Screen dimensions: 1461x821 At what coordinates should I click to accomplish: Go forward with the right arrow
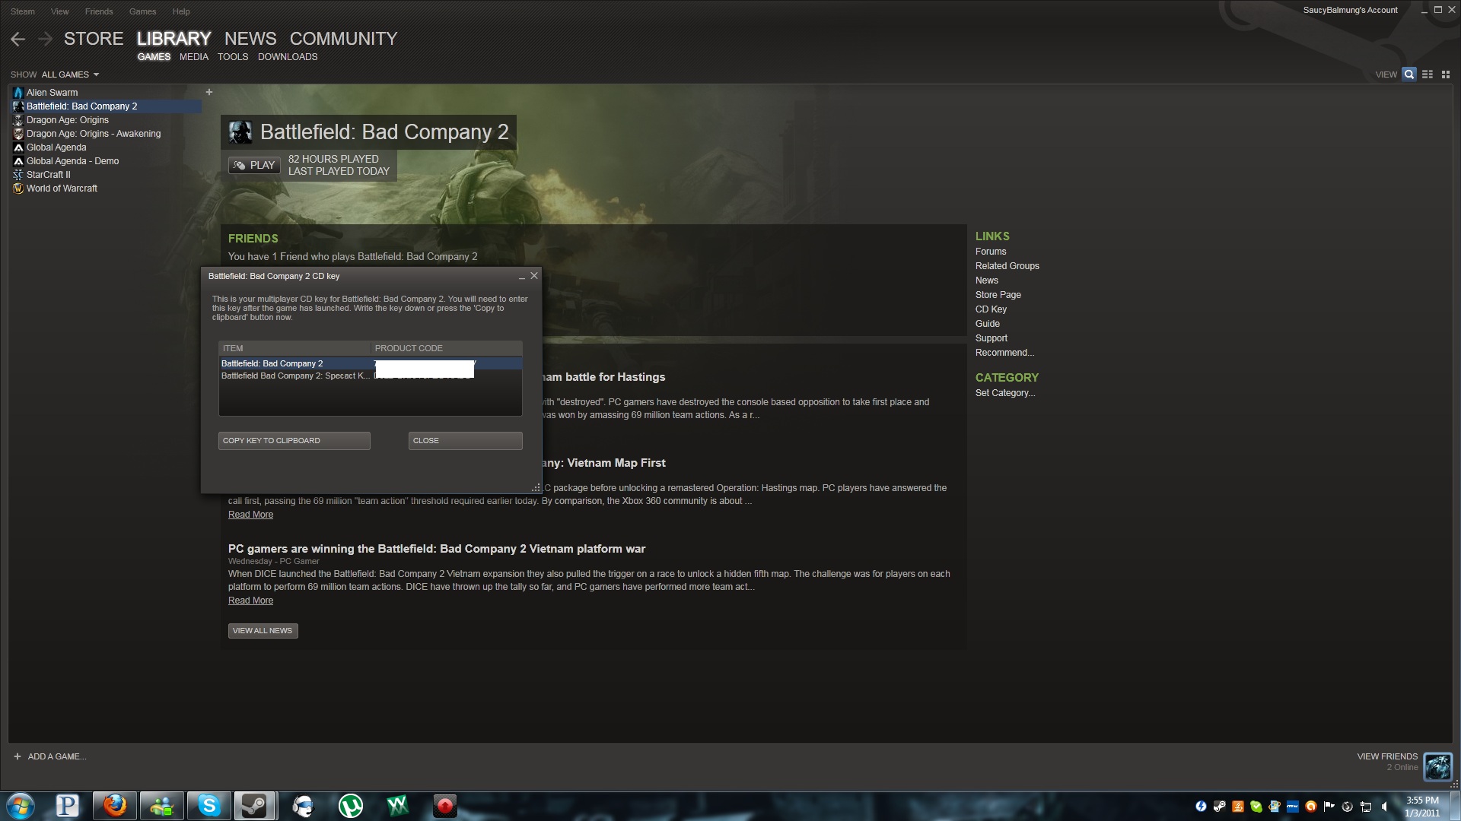[45, 39]
